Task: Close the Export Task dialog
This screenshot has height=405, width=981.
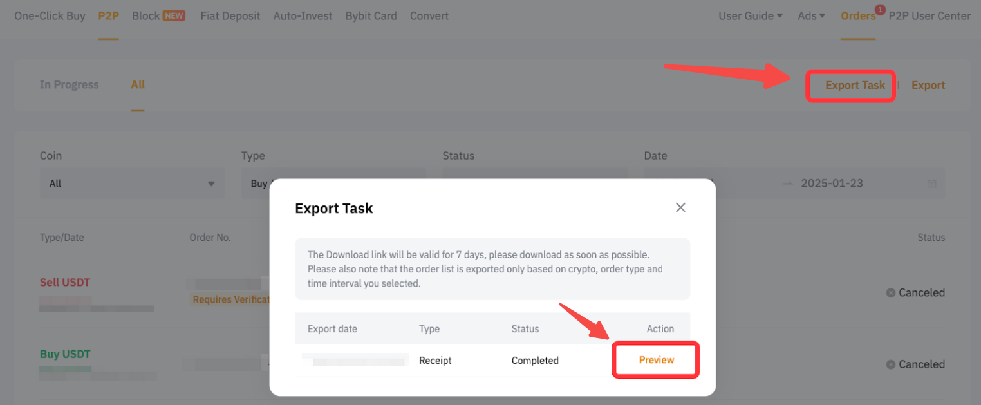Action: 680,207
